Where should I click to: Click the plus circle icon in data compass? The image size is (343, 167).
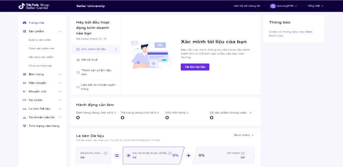click(188, 155)
